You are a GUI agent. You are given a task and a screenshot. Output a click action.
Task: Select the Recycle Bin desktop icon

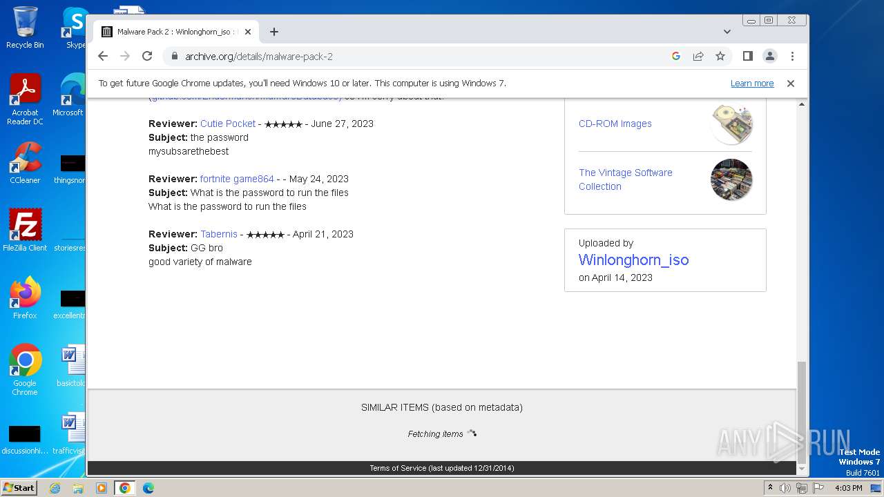point(25,28)
